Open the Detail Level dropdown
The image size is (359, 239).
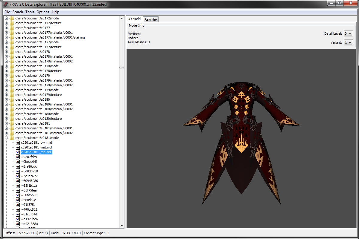pos(348,34)
